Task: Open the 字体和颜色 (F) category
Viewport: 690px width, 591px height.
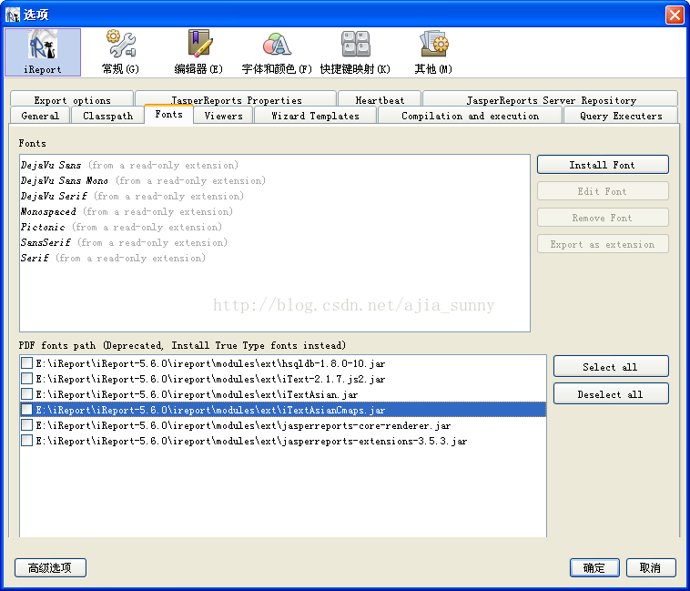Action: (x=277, y=53)
